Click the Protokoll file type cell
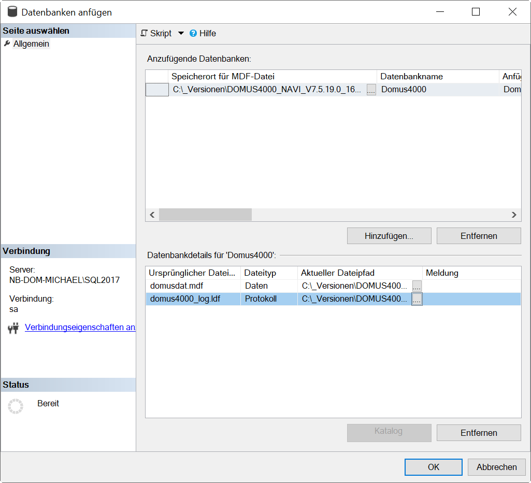531x483 pixels. tap(269, 299)
